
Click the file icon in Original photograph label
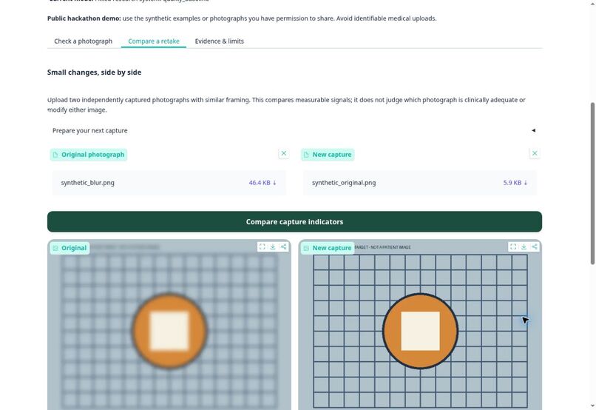pos(55,155)
